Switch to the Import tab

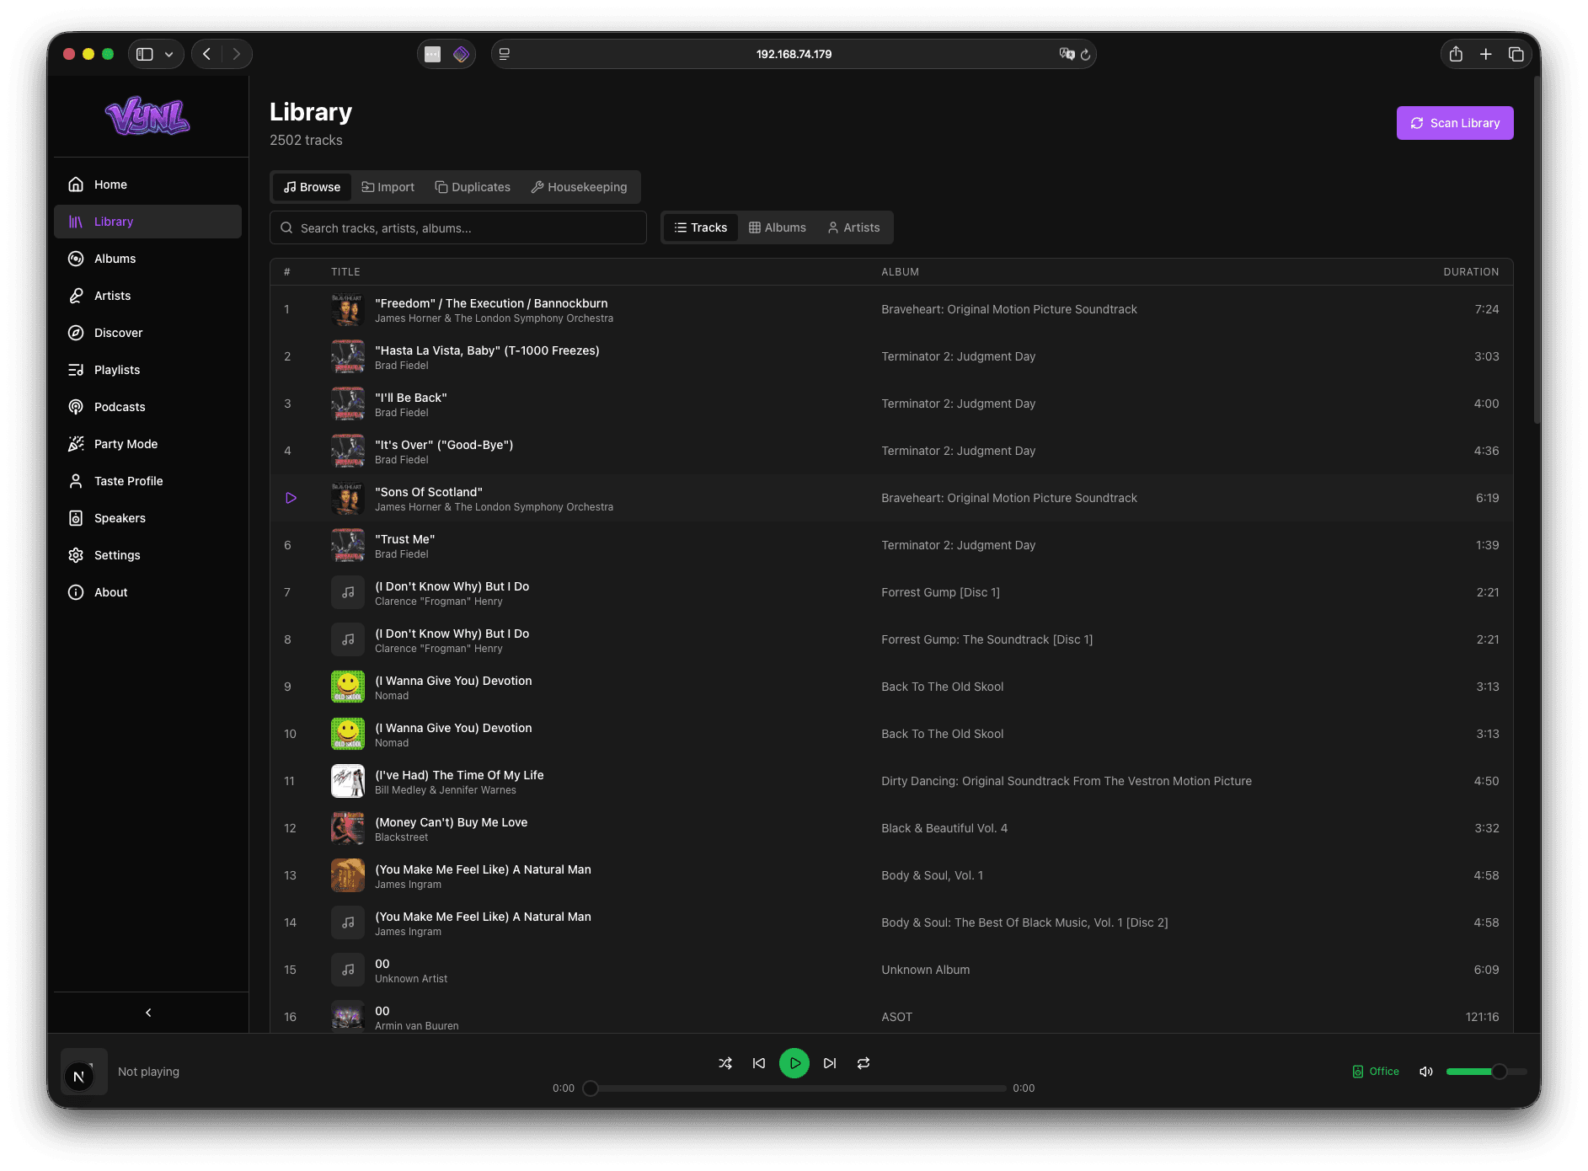(388, 187)
